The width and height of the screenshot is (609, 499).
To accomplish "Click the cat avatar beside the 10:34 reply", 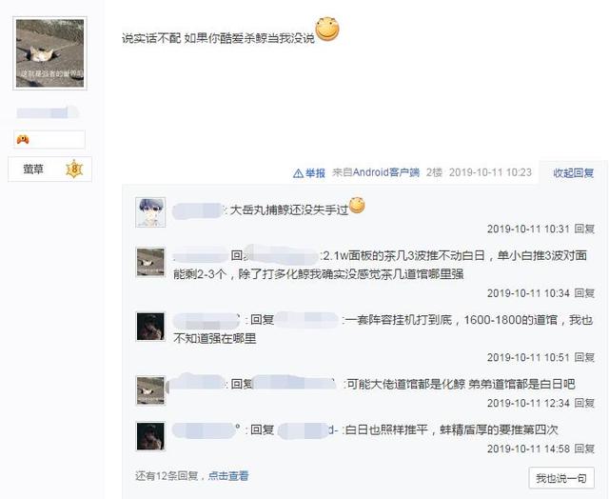I will pyautogui.click(x=150, y=262).
